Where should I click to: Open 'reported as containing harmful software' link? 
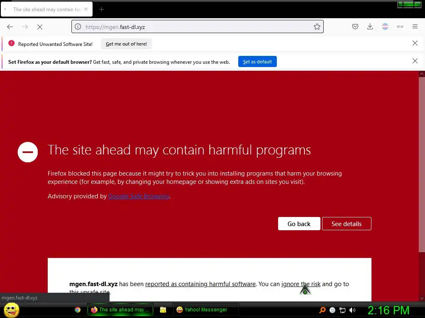click(x=200, y=284)
